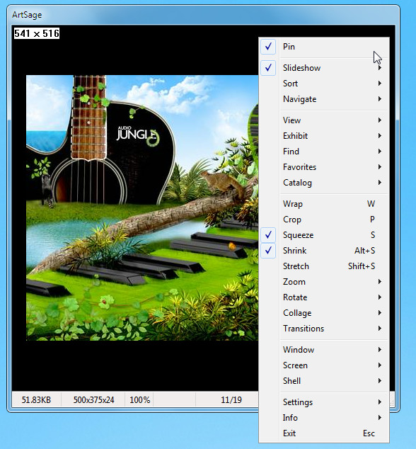The image size is (416, 449).
Task: Open the Sort submenu
Action: tap(324, 84)
